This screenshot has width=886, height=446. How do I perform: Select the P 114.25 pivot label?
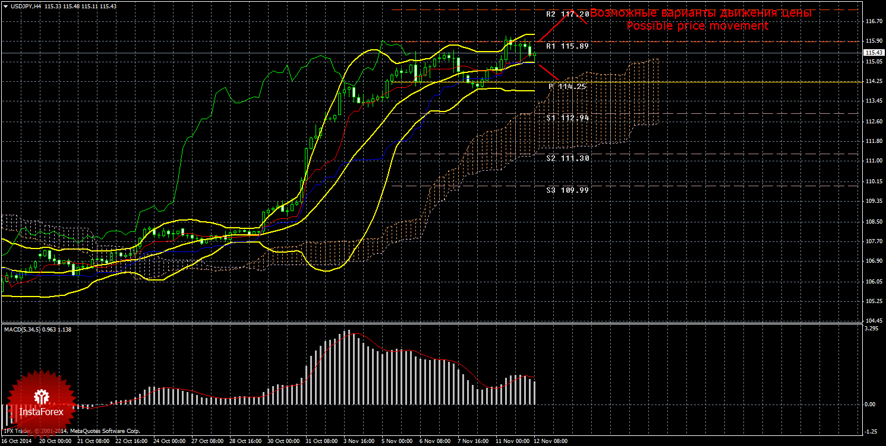[x=567, y=87]
